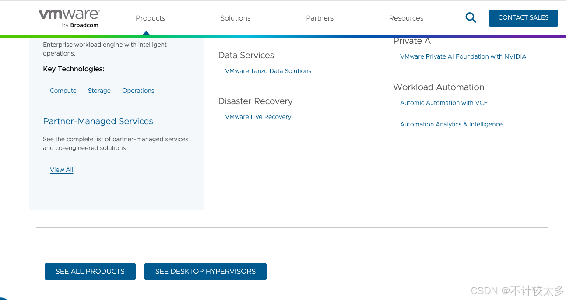Click the SEE DESKTOP HYPERVISORS button

pyautogui.click(x=205, y=272)
